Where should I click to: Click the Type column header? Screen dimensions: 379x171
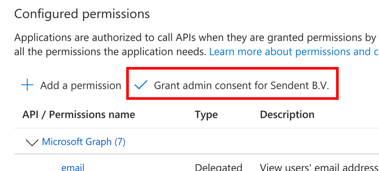pyautogui.click(x=206, y=114)
